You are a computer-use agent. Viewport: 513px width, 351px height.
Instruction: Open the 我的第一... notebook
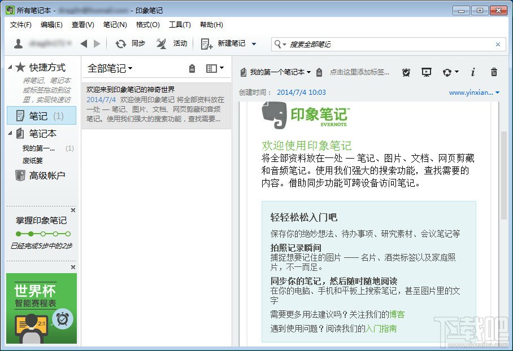[x=38, y=148]
